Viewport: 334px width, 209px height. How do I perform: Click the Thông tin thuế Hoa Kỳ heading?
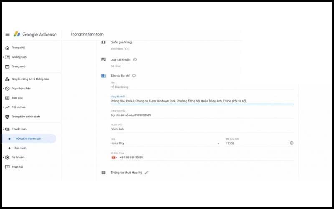tap(126, 173)
